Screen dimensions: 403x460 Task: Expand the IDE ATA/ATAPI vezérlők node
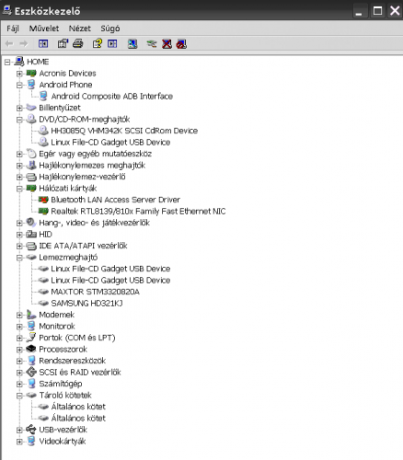point(19,246)
